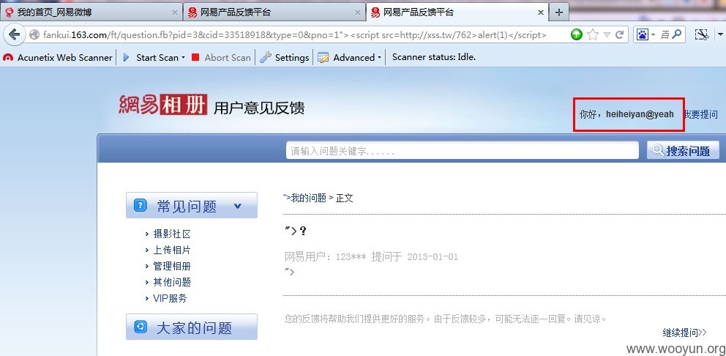Open Settings with the wrench icon
This screenshot has width=726, height=356.
coord(266,57)
